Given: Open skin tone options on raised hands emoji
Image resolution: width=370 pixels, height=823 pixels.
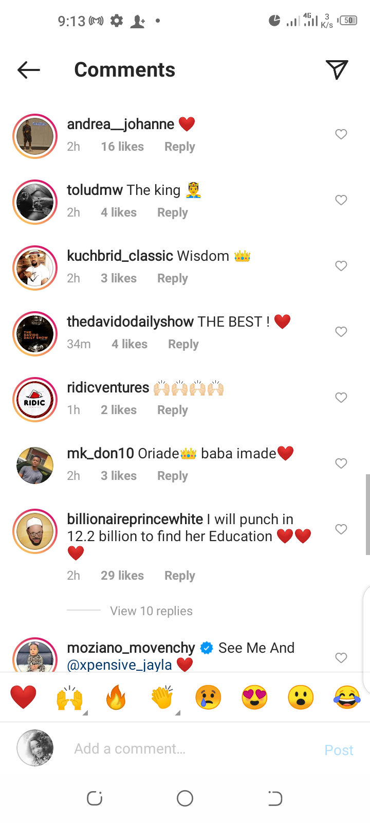Looking at the screenshot, I should coord(85,712).
